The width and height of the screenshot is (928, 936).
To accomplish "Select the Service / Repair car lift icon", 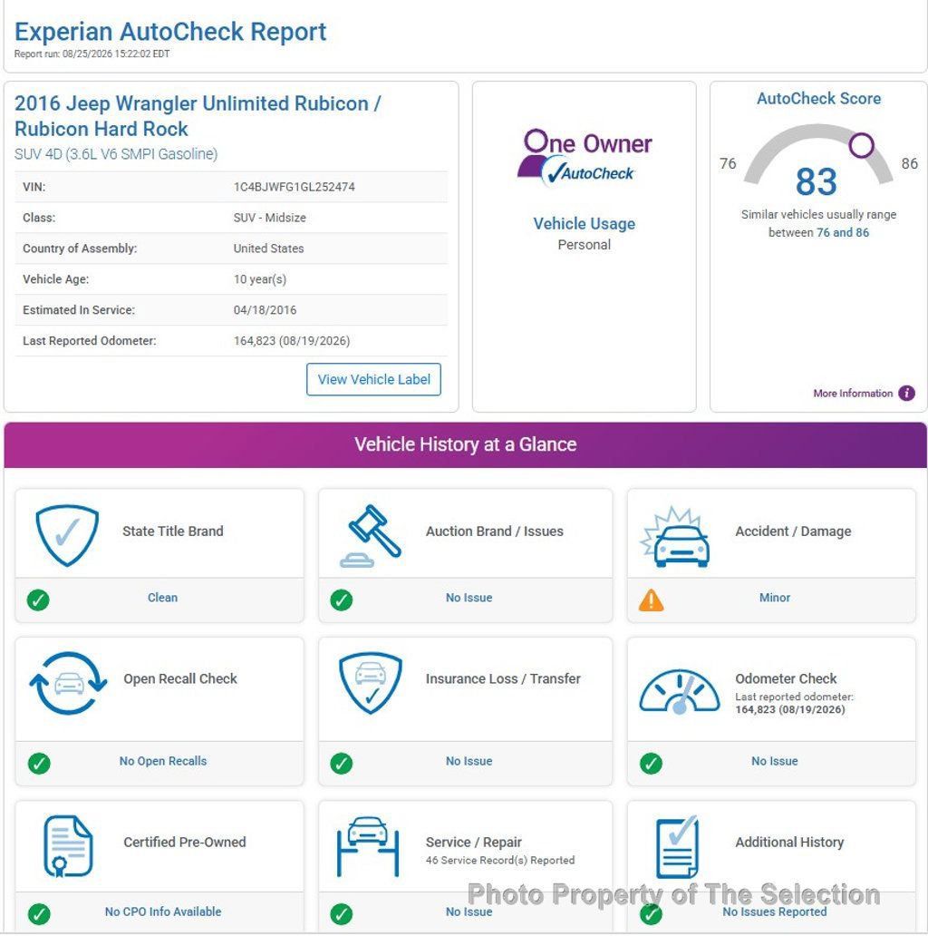I will tap(368, 846).
